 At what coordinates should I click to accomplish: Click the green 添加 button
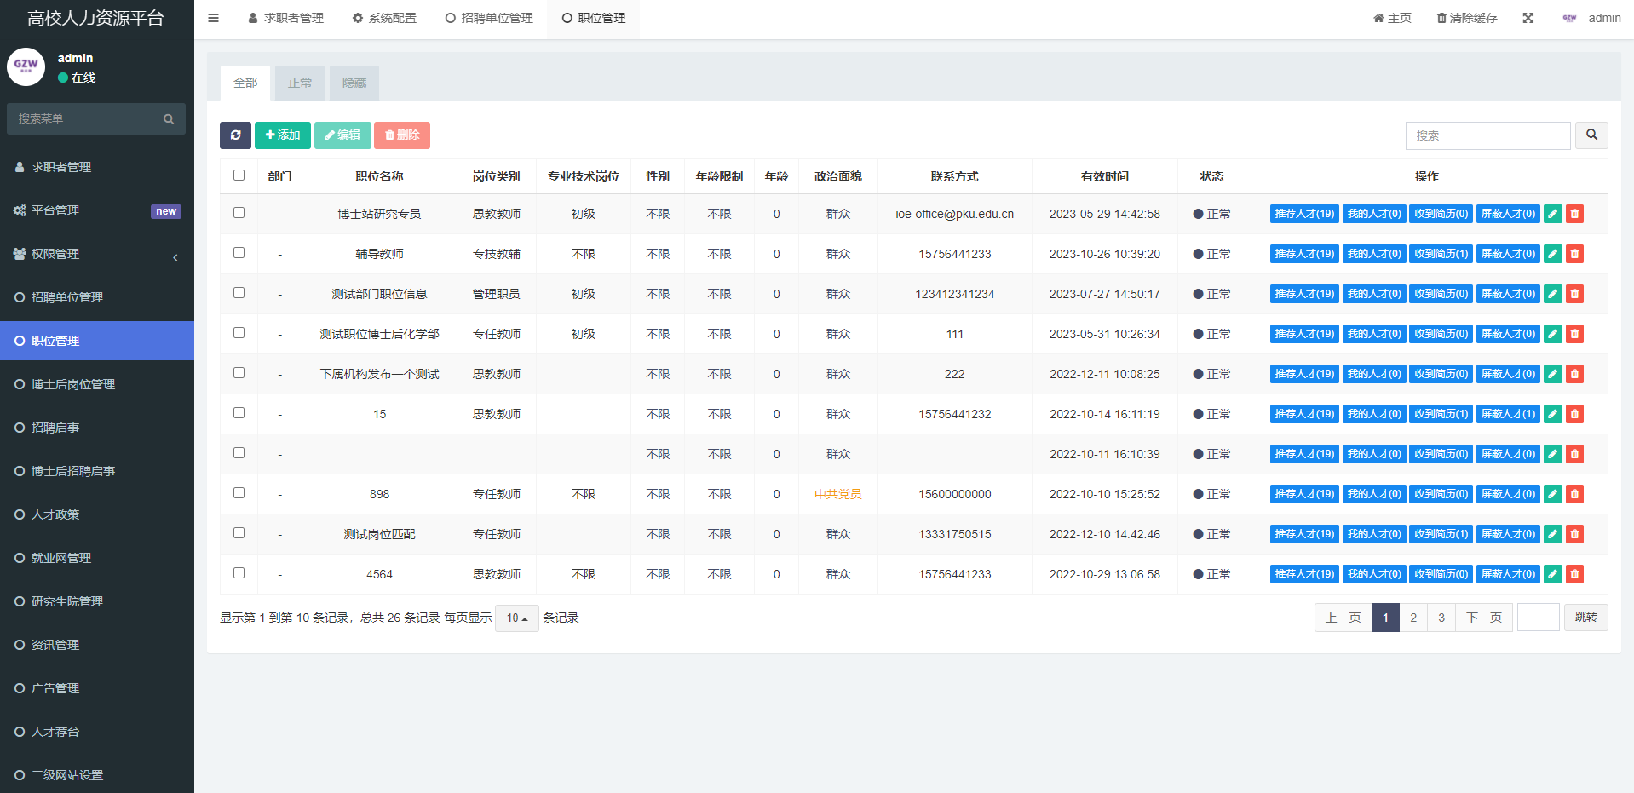click(x=282, y=135)
